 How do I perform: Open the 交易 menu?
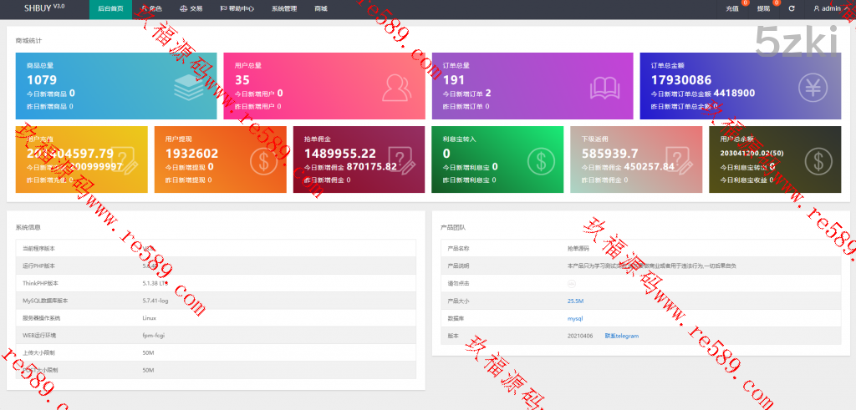coord(191,8)
